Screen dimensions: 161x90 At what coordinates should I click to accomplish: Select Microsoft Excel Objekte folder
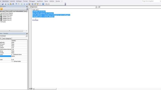[7, 13]
